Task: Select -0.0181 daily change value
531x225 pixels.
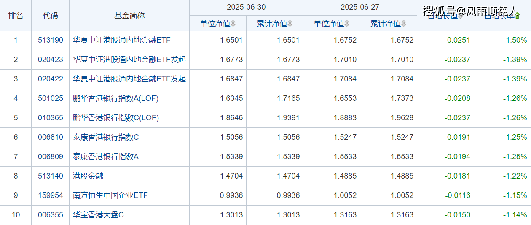Action: [x=457, y=176]
